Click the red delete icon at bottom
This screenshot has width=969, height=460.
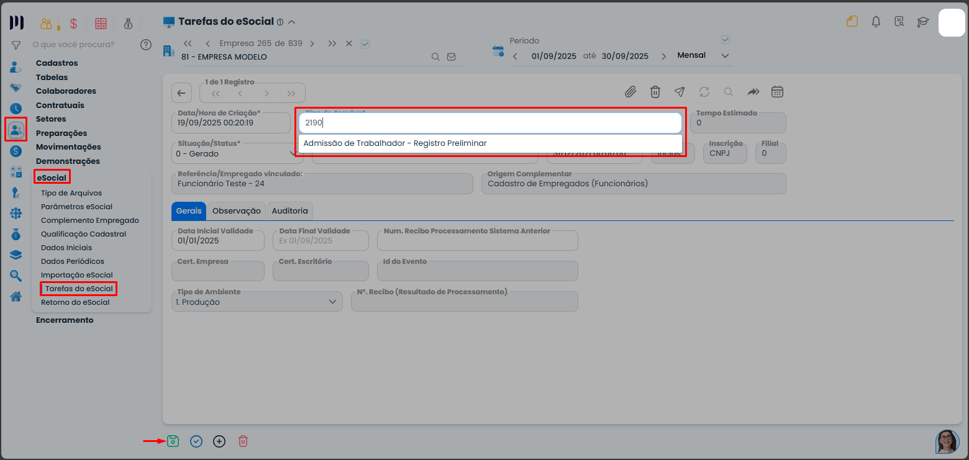coord(243,441)
